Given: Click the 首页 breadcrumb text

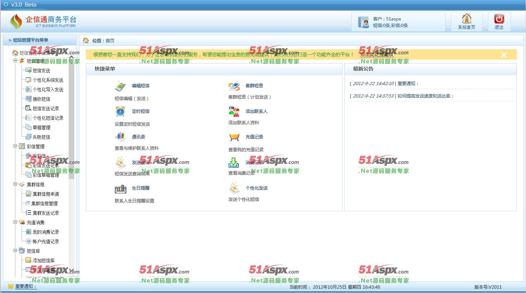Looking at the screenshot, I should click(110, 41).
